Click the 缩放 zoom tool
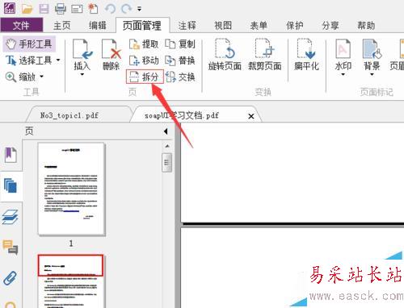The image size is (404, 308). 21,77
